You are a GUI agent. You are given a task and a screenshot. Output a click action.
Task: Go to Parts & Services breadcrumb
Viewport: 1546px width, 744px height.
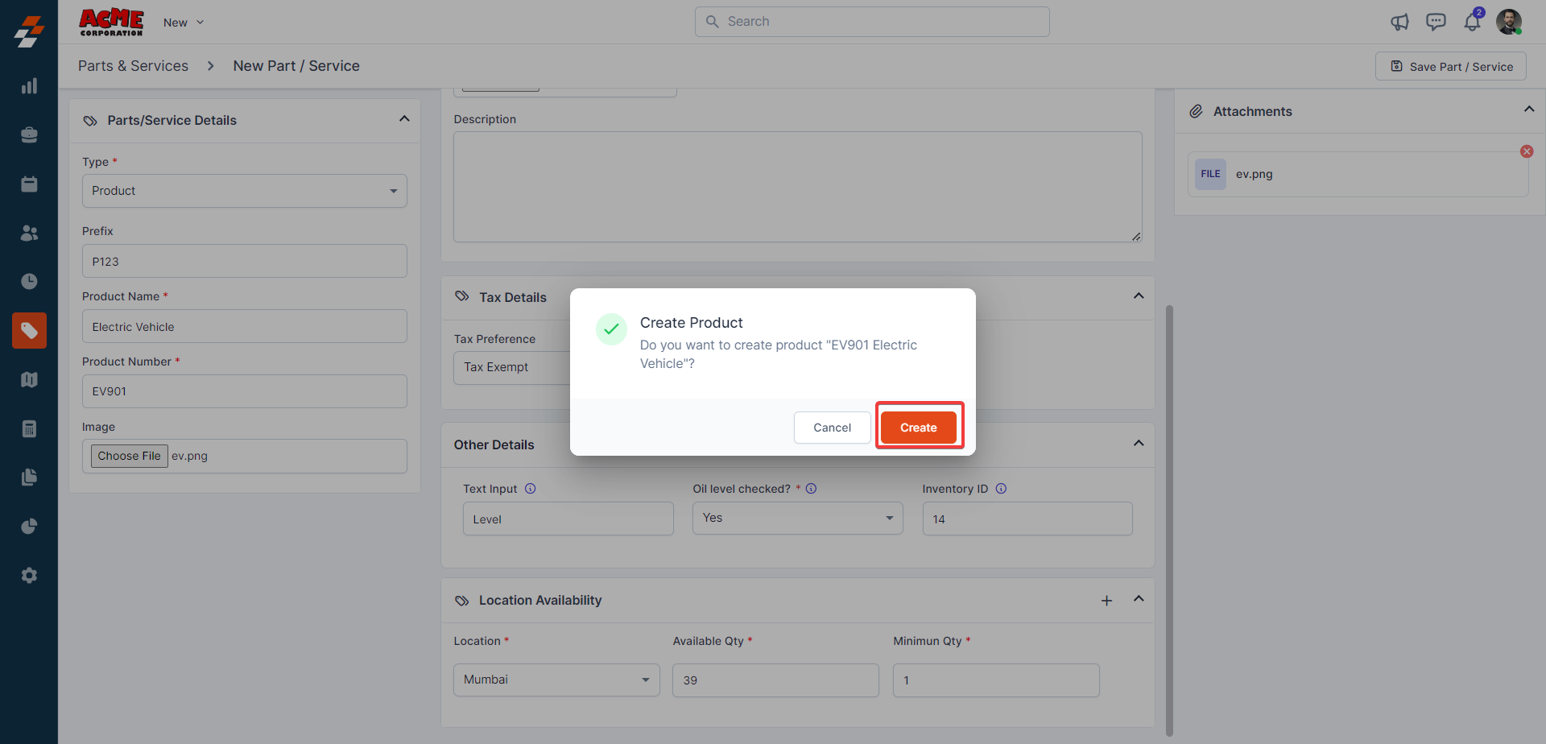[x=133, y=66]
